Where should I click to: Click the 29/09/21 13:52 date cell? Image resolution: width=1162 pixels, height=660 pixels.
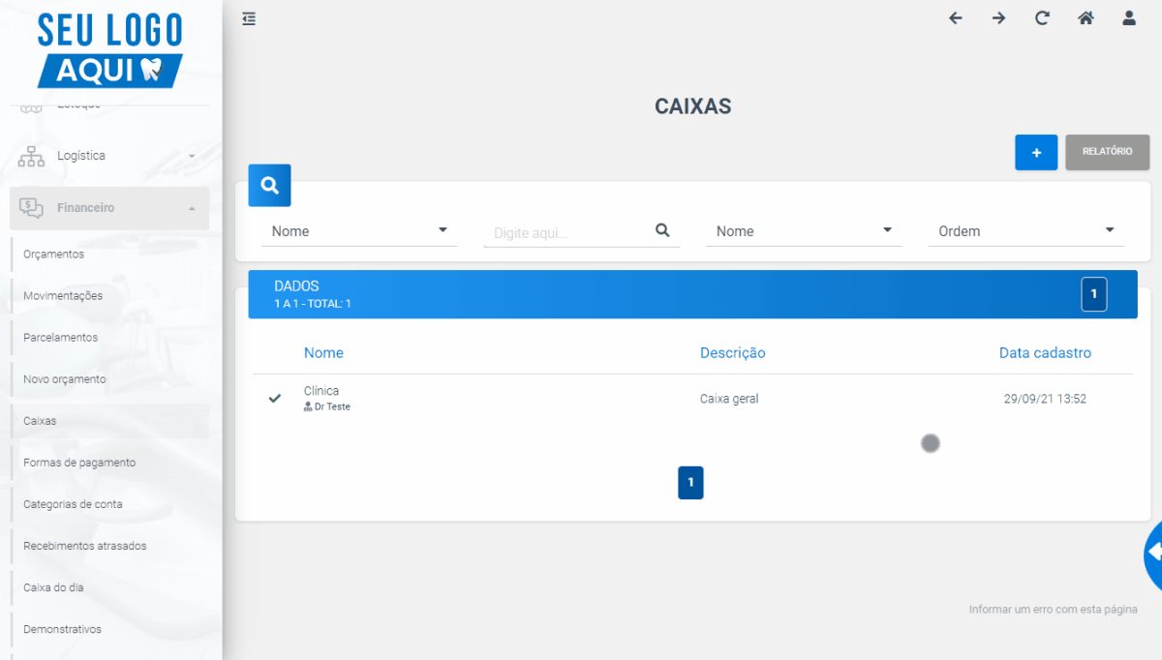pos(1045,399)
